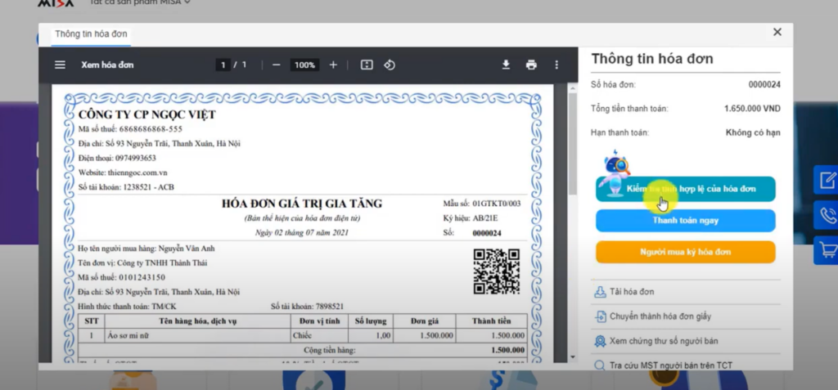Switch to the Thông tin hóa đơn tab
The image size is (838, 390).
pos(91,34)
